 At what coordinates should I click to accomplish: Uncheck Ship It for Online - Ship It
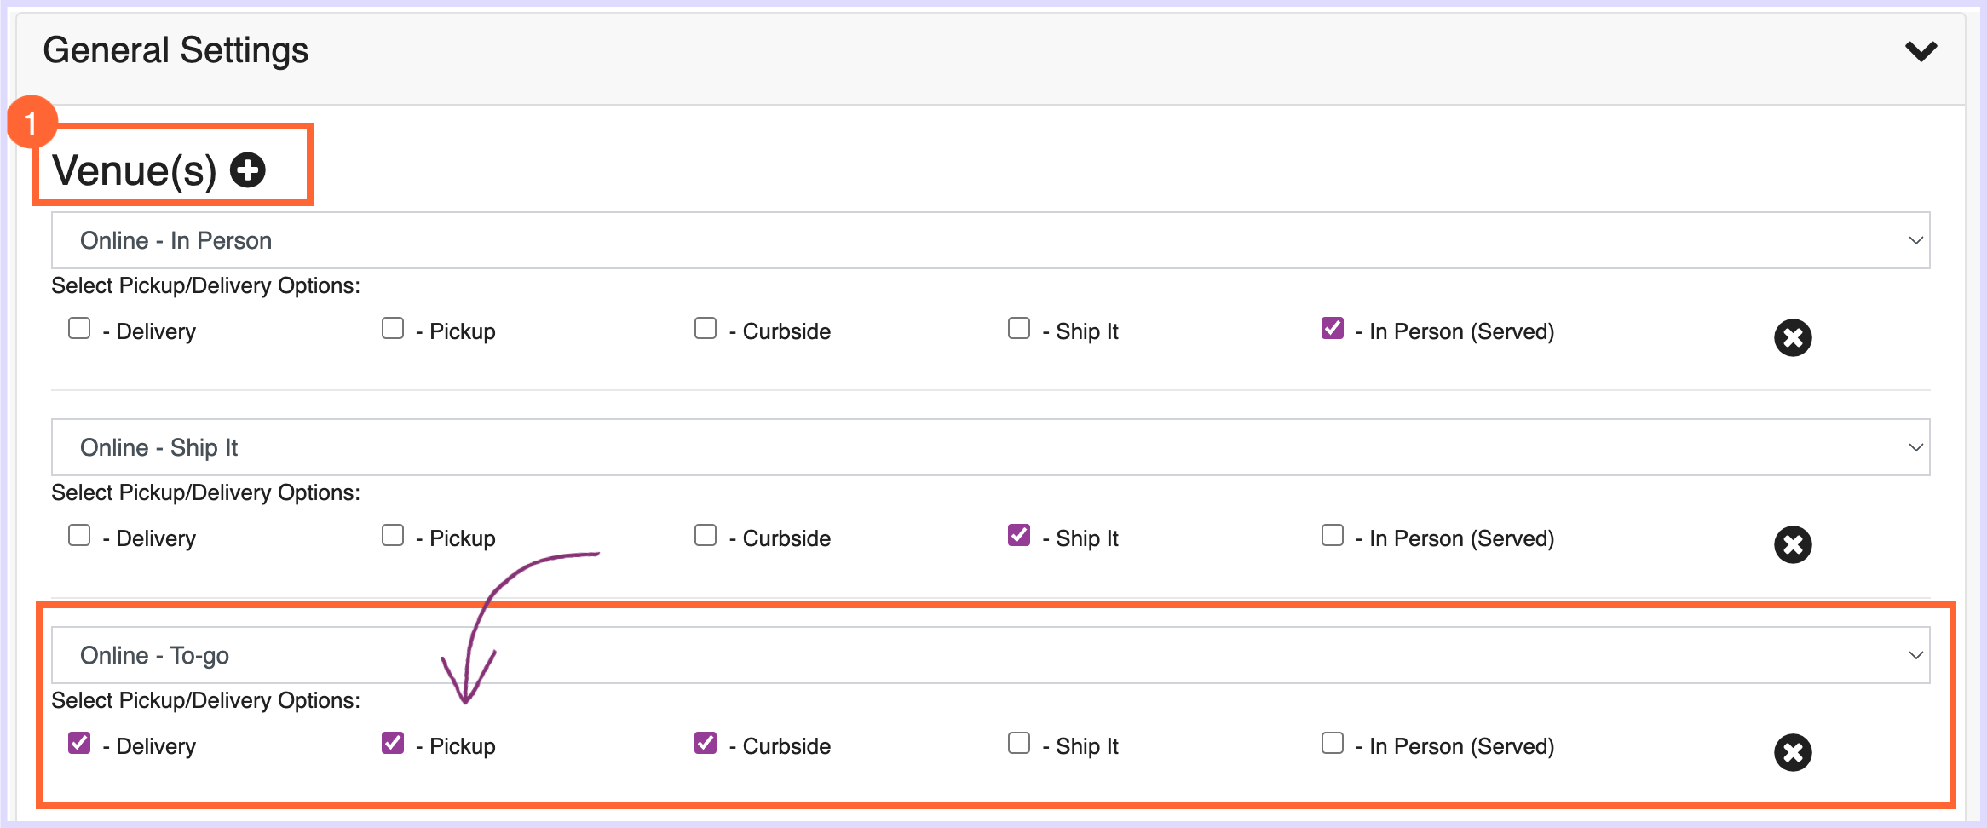[1019, 535]
